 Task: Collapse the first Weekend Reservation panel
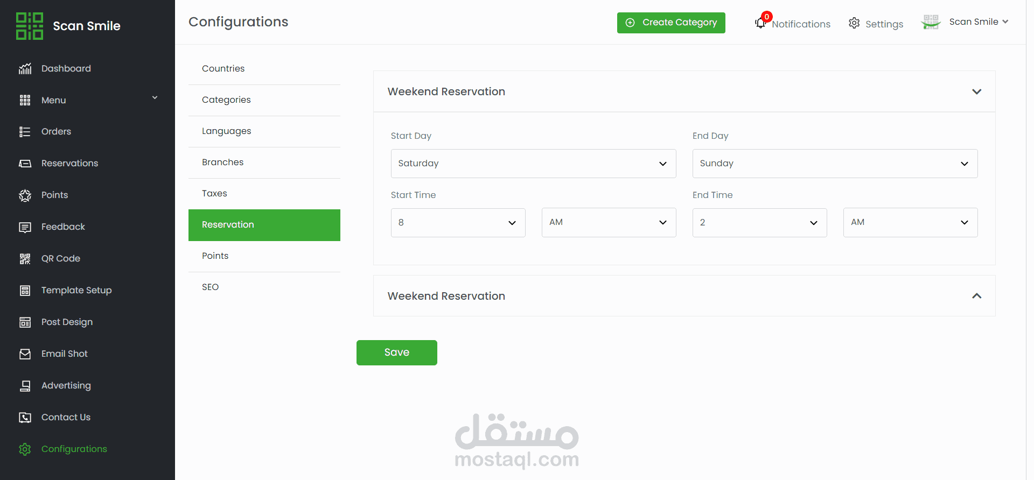click(x=976, y=91)
